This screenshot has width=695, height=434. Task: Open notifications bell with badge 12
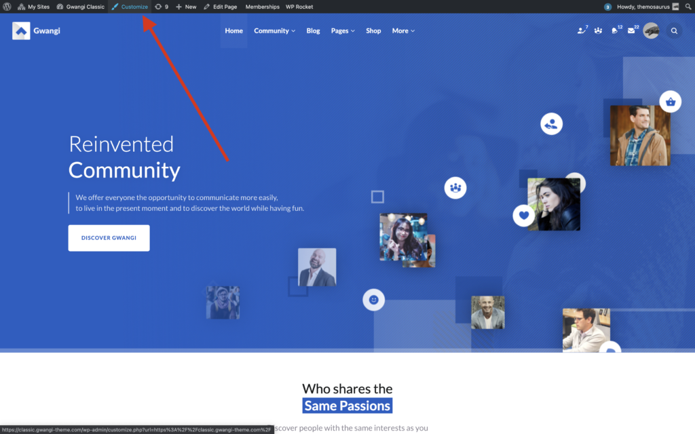pos(616,30)
